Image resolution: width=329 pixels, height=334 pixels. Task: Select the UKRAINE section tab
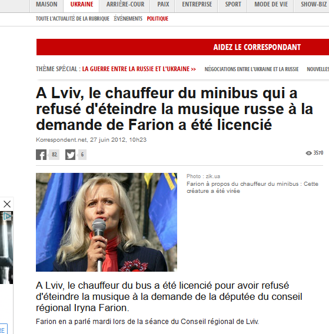point(82,4)
